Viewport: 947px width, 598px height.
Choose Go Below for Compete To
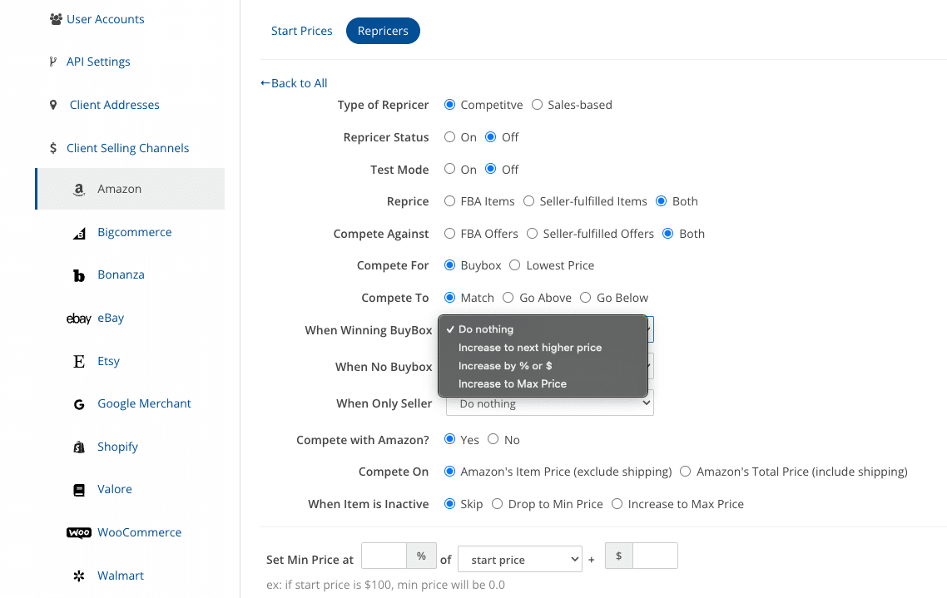[x=585, y=298]
